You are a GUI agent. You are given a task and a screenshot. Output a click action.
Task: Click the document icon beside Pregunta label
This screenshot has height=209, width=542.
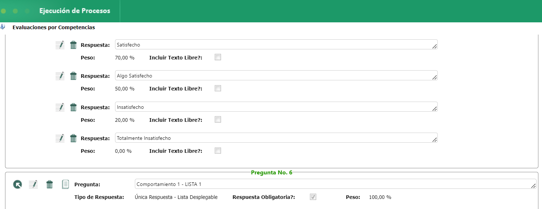pos(65,184)
